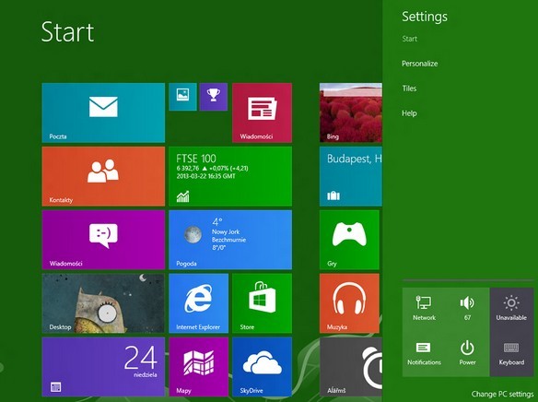
Task: Open the Mapy maps tile
Action: click(x=198, y=367)
